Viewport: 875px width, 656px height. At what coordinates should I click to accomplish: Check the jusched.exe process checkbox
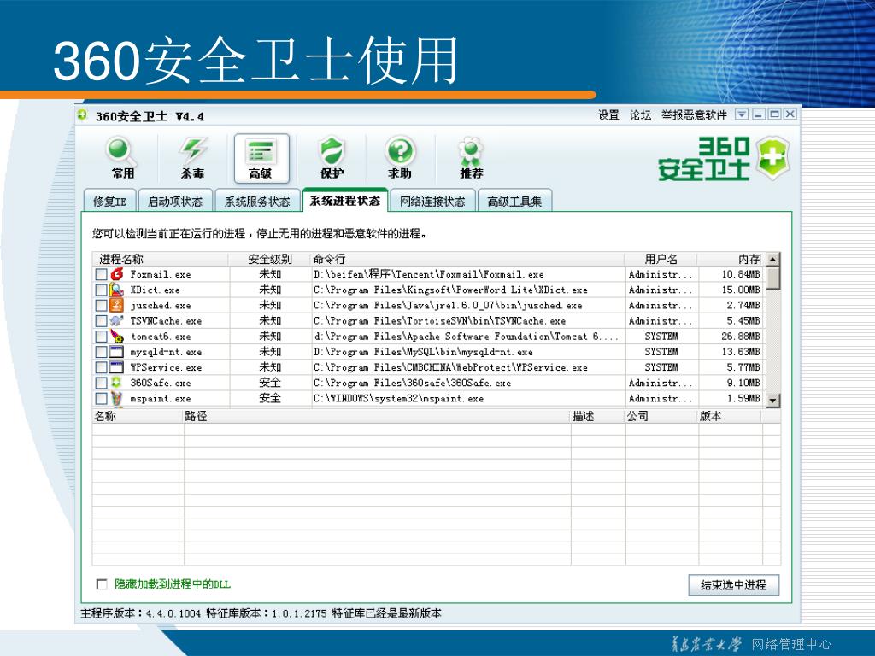101,306
